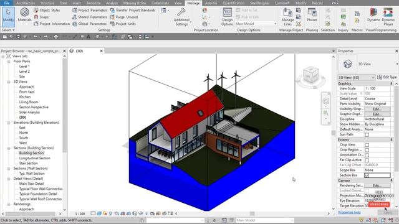Click Properties panel vertical scrollbar
Screen dimensions: 399x224
(397, 128)
